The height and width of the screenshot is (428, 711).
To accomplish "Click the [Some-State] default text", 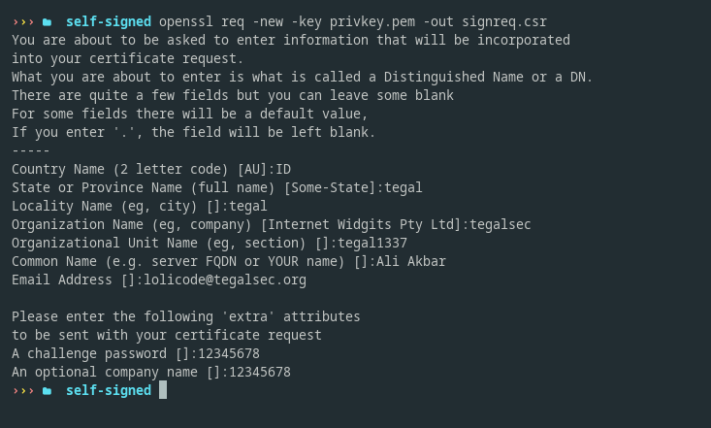I will pos(330,187).
